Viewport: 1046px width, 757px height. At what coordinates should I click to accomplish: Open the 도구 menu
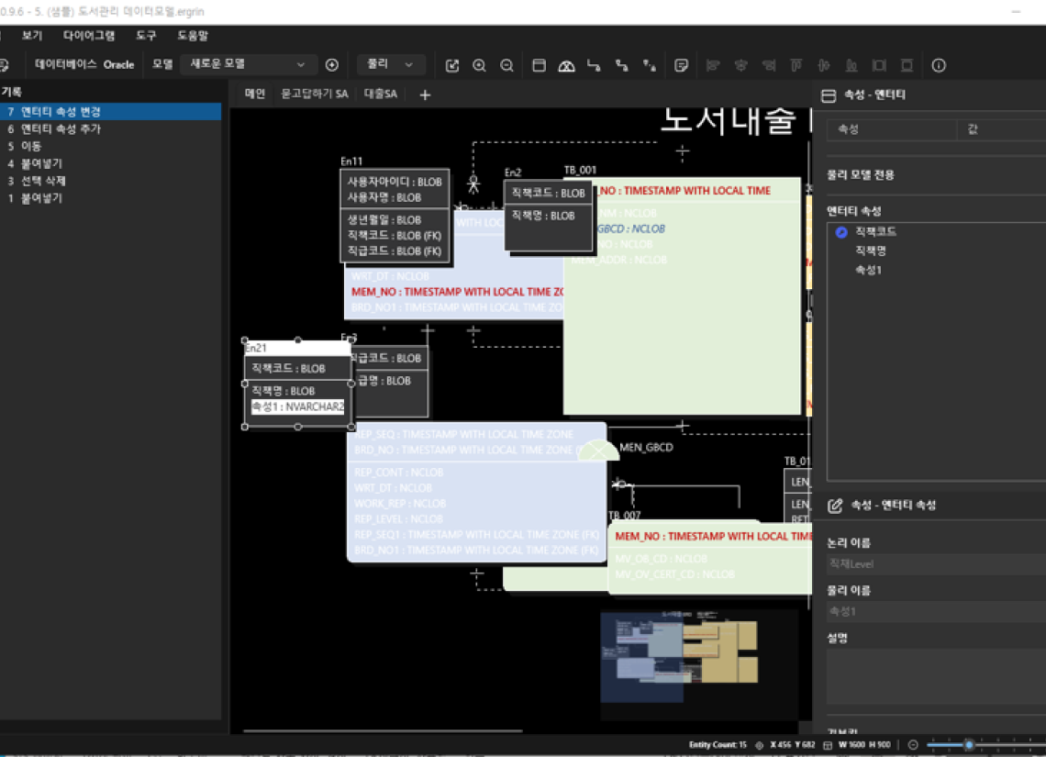point(145,36)
